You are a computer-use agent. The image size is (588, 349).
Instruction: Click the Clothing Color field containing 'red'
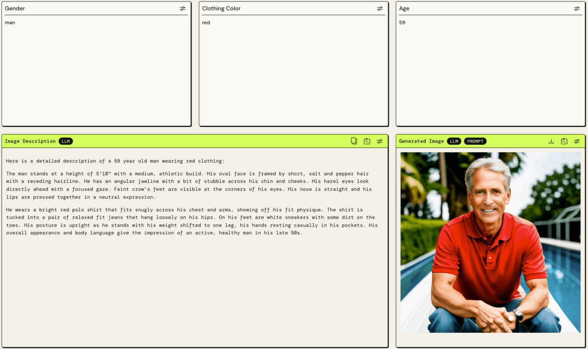tap(293, 70)
